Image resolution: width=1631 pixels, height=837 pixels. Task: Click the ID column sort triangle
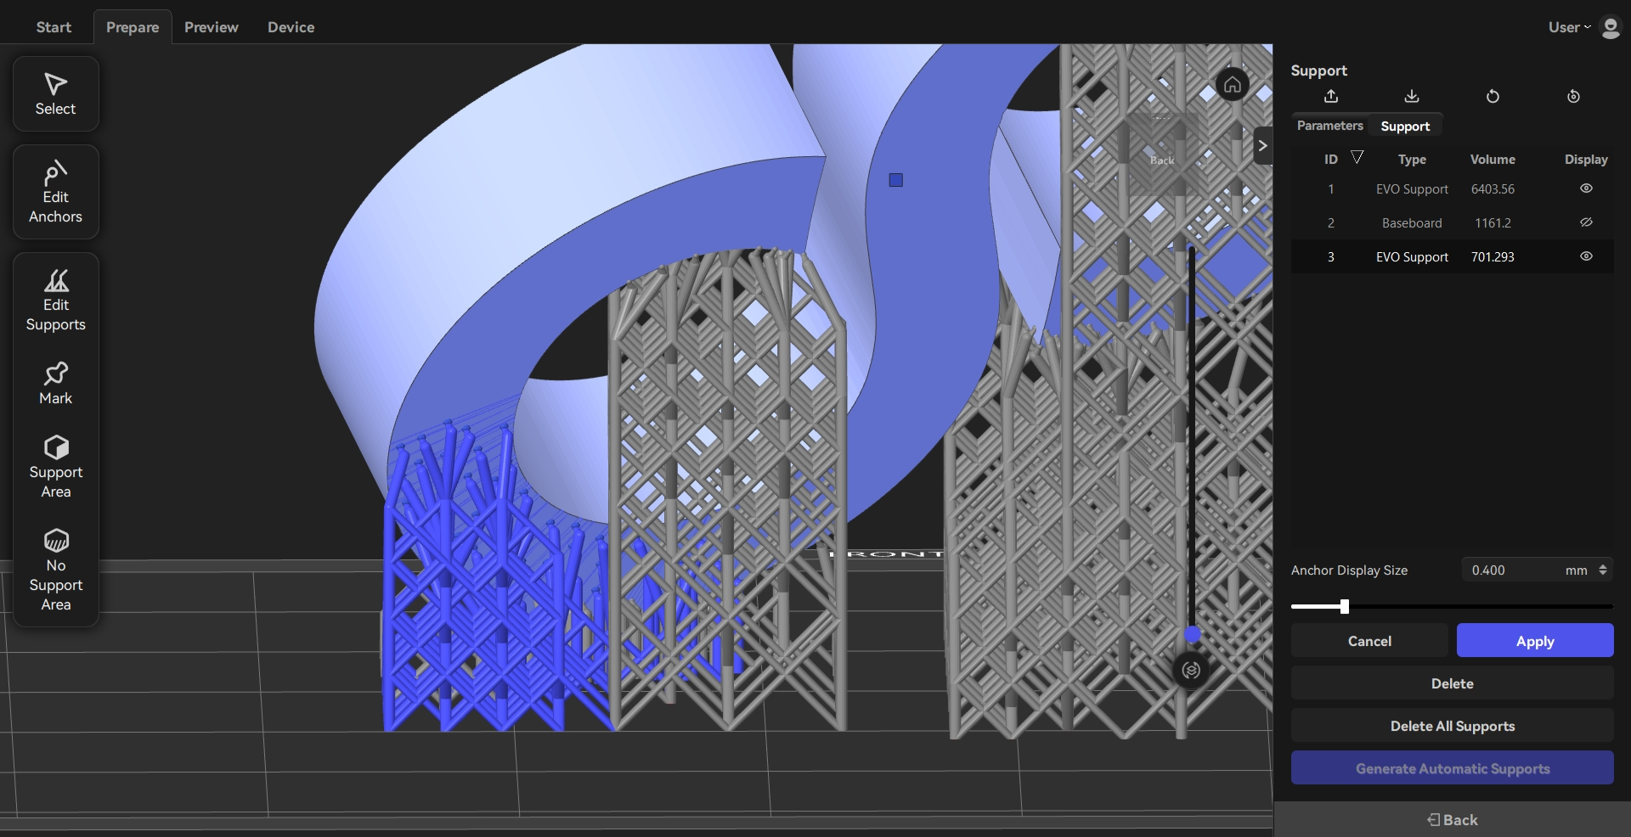click(1357, 158)
